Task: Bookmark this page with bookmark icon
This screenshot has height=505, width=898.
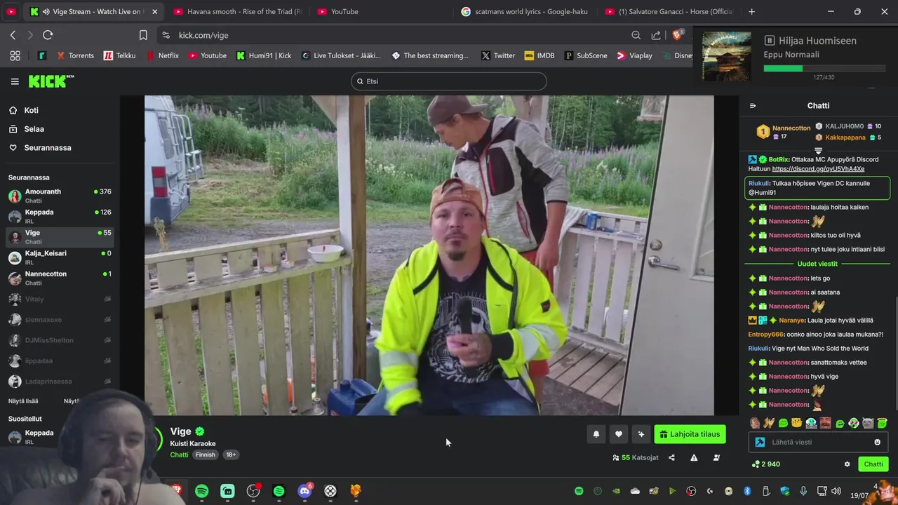Action: 143,35
